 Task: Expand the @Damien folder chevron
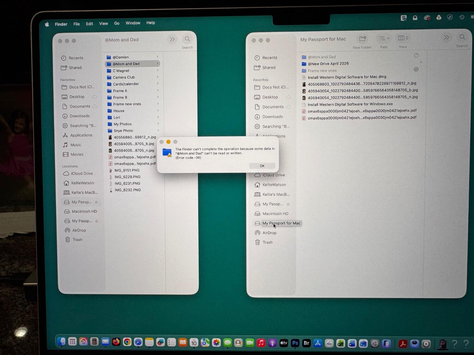[x=157, y=57]
